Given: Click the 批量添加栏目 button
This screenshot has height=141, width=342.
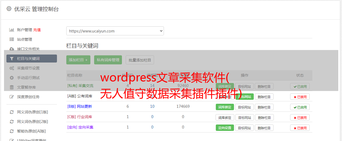Looking at the screenshot, I should click(140, 60).
